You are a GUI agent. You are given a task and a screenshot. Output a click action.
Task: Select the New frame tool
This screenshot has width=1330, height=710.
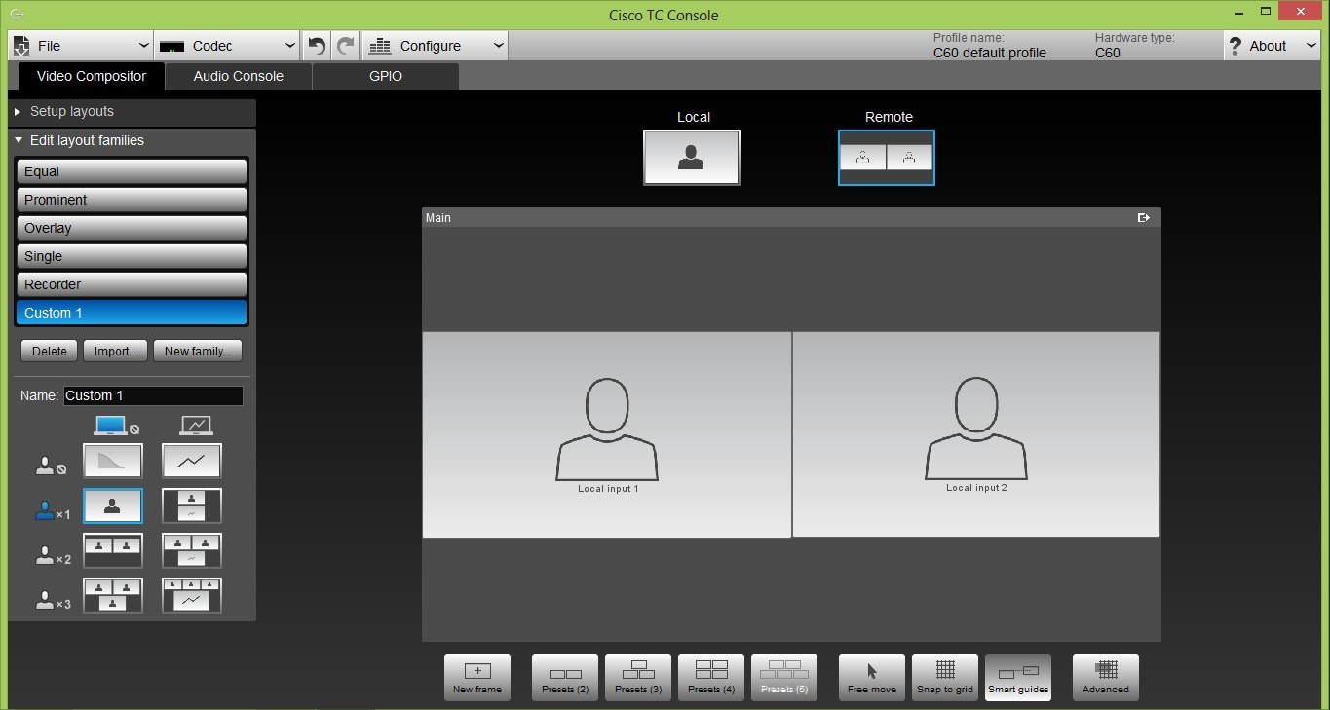[476, 677]
